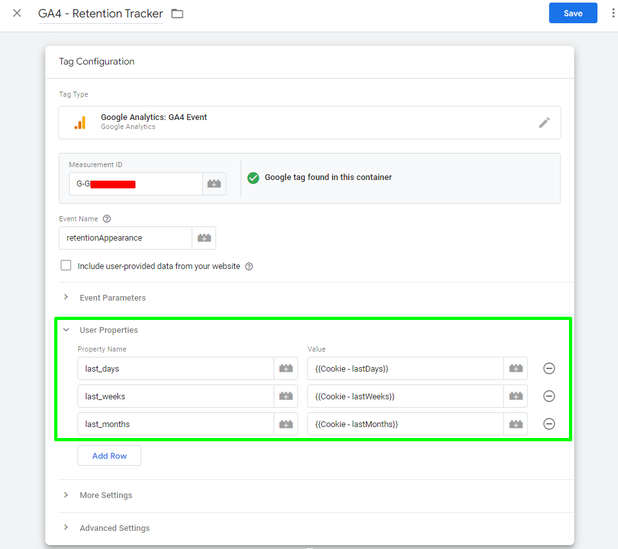Edit the {{Cookie - lastWeeks}} value field
618x549 pixels.
click(x=405, y=396)
